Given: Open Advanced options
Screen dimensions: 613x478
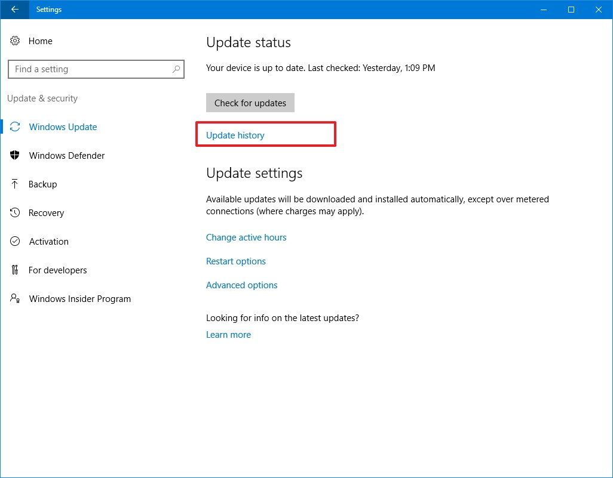Looking at the screenshot, I should [x=241, y=285].
